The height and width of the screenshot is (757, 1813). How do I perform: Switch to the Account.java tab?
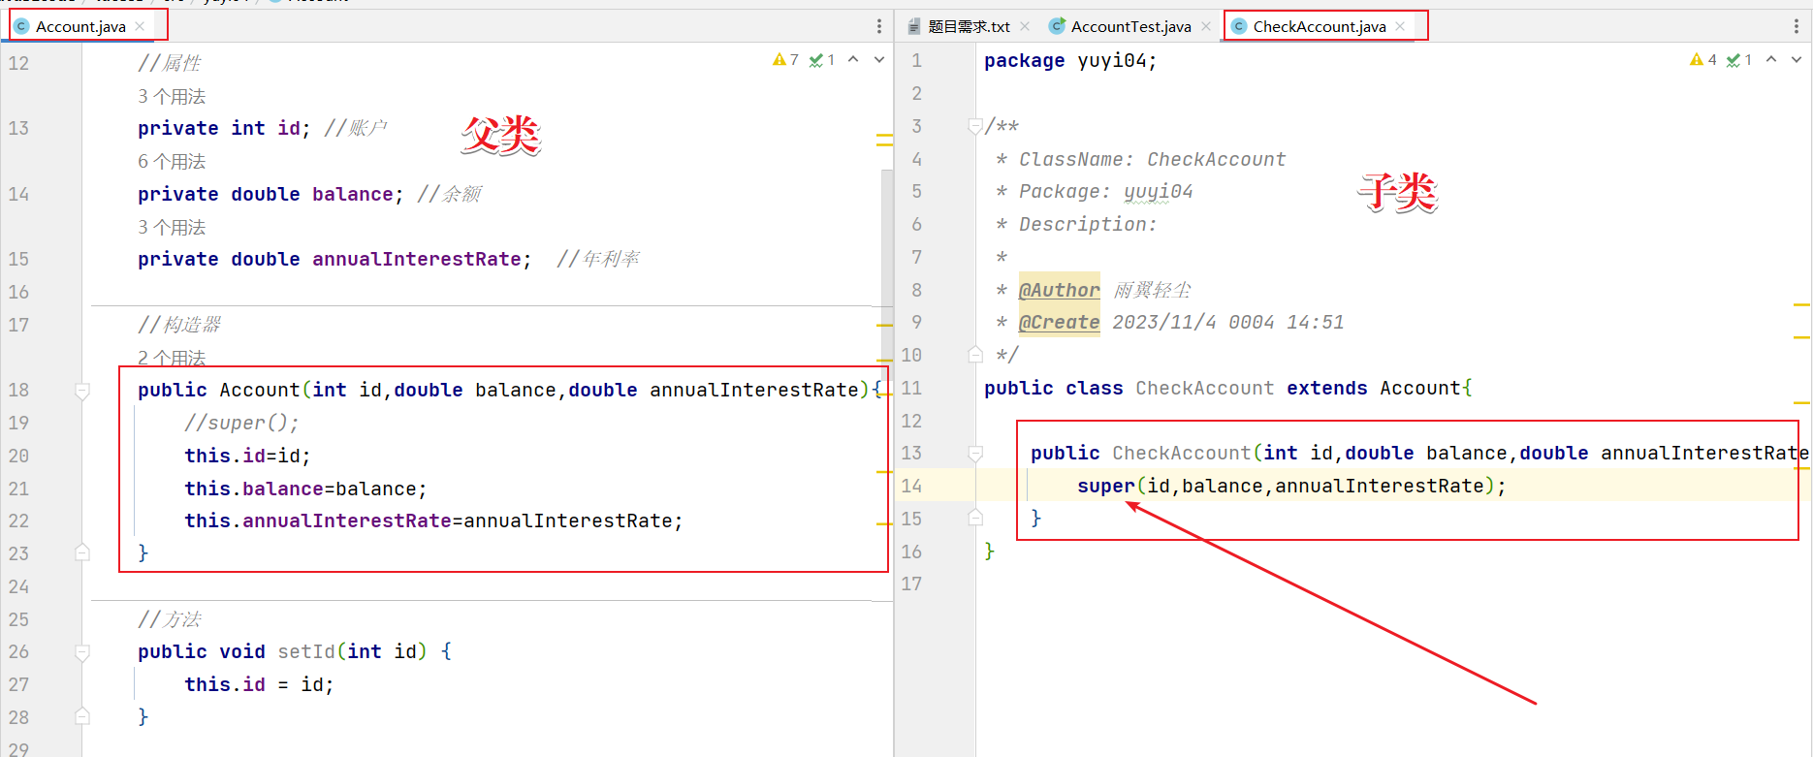tap(80, 26)
